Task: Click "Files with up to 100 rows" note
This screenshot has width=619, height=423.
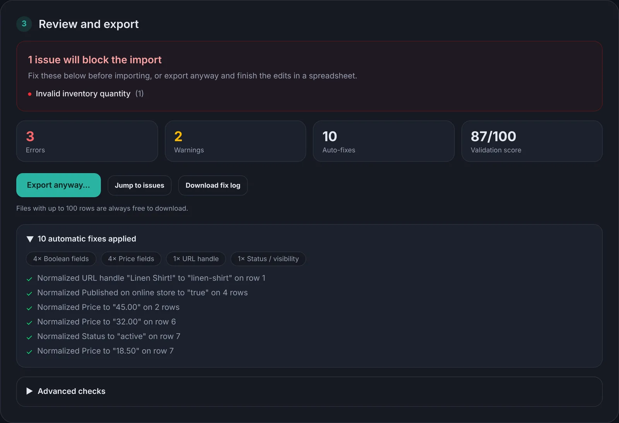Action: 102,208
